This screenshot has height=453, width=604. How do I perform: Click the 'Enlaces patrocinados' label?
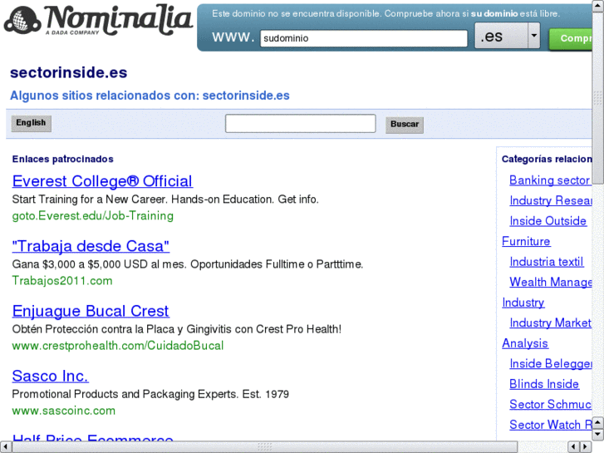pos(63,160)
